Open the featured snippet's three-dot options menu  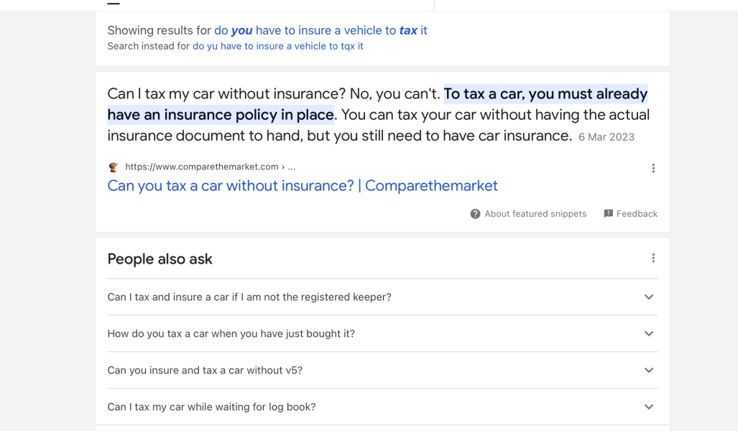point(653,168)
